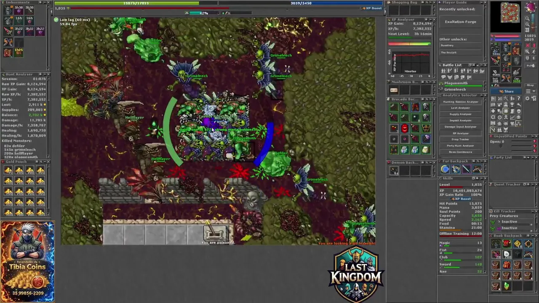Select the sword in Fur Backpack
539x303 pixels.
[x=466, y=169]
